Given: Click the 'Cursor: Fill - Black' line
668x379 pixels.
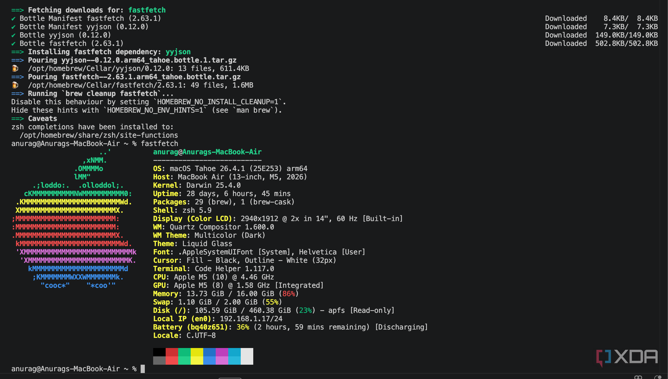Looking at the screenshot, I should pos(245,260).
